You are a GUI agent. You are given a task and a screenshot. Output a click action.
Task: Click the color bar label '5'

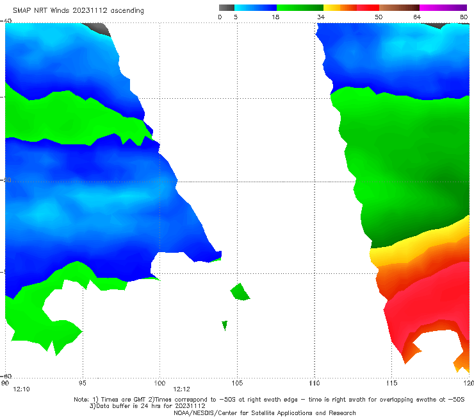(x=236, y=17)
